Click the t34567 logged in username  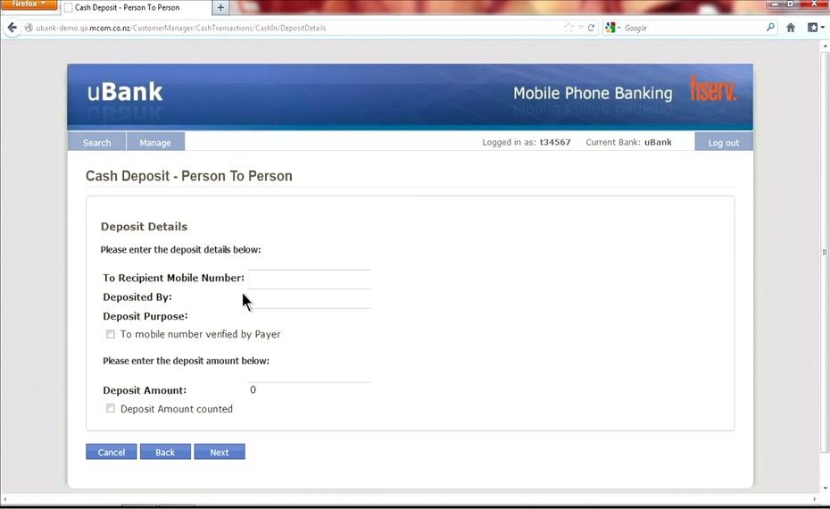(x=555, y=143)
